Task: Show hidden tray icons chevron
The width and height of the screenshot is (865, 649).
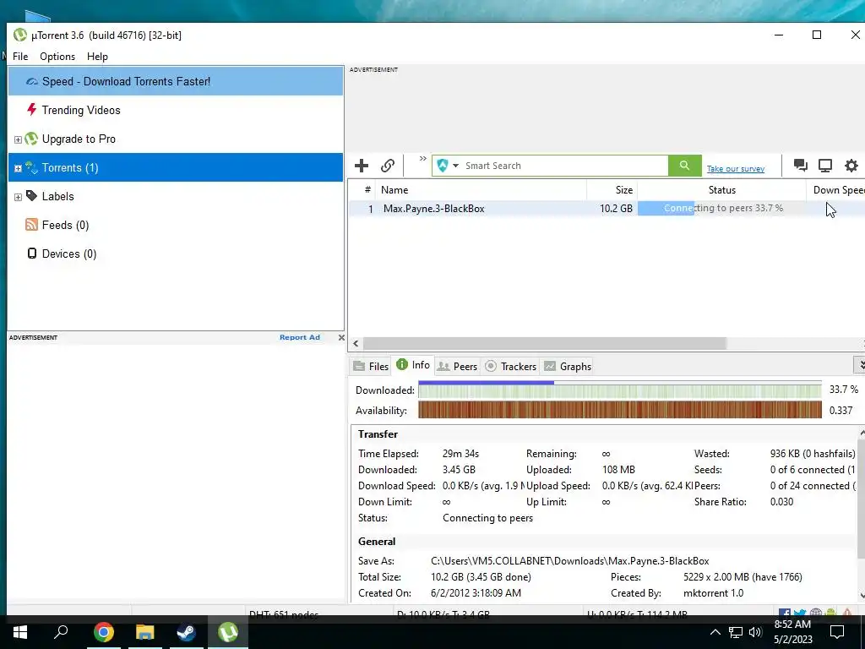Action: click(715, 632)
